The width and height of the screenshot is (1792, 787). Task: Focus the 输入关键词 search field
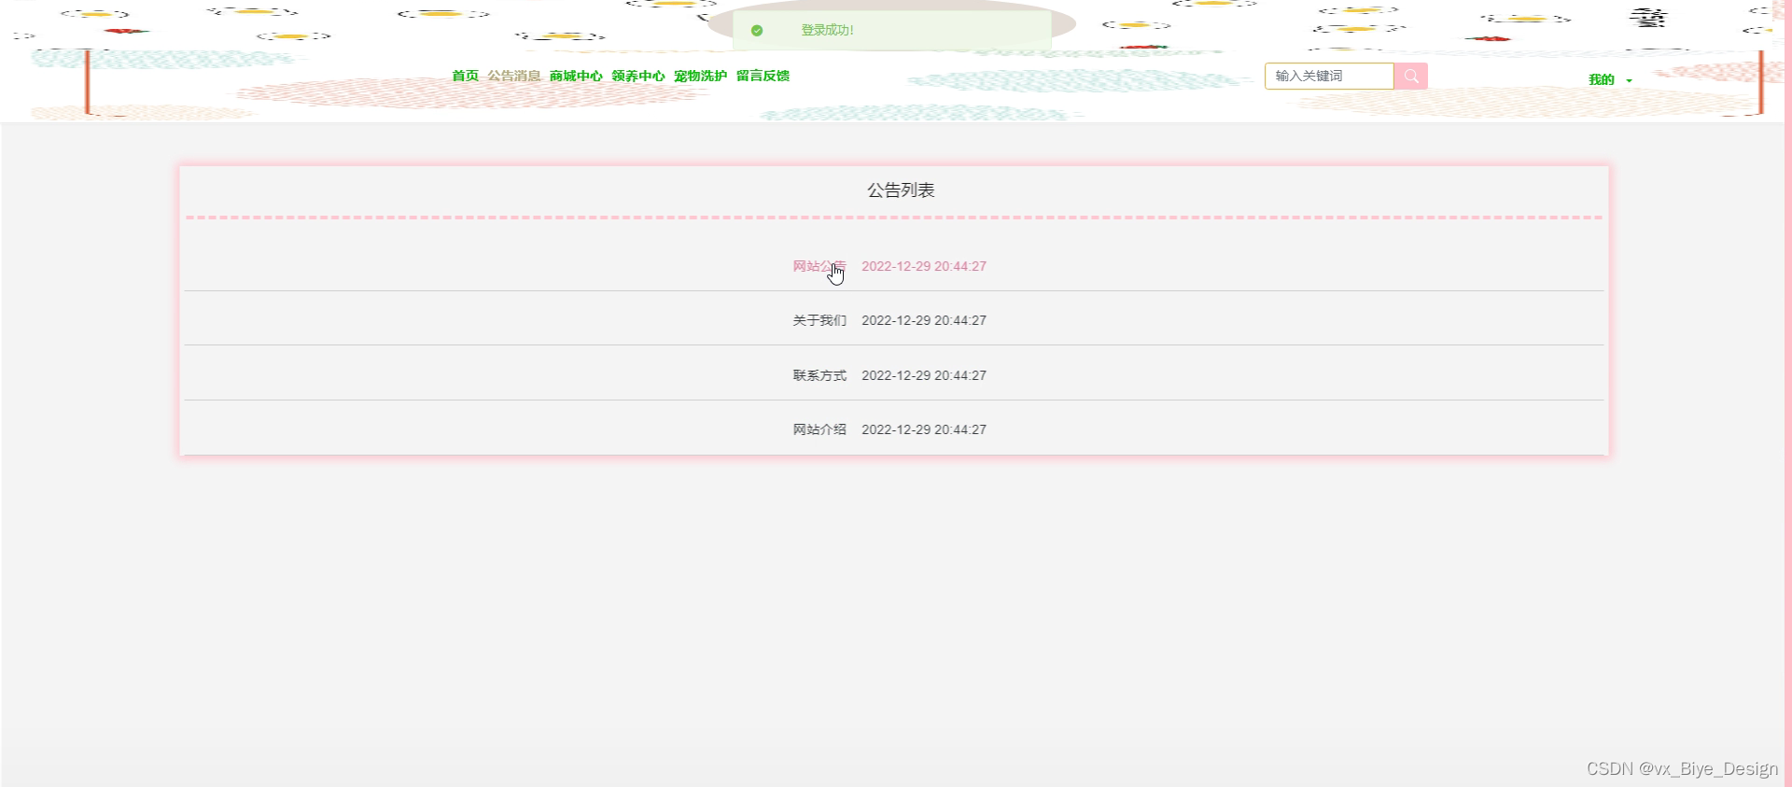click(1329, 77)
